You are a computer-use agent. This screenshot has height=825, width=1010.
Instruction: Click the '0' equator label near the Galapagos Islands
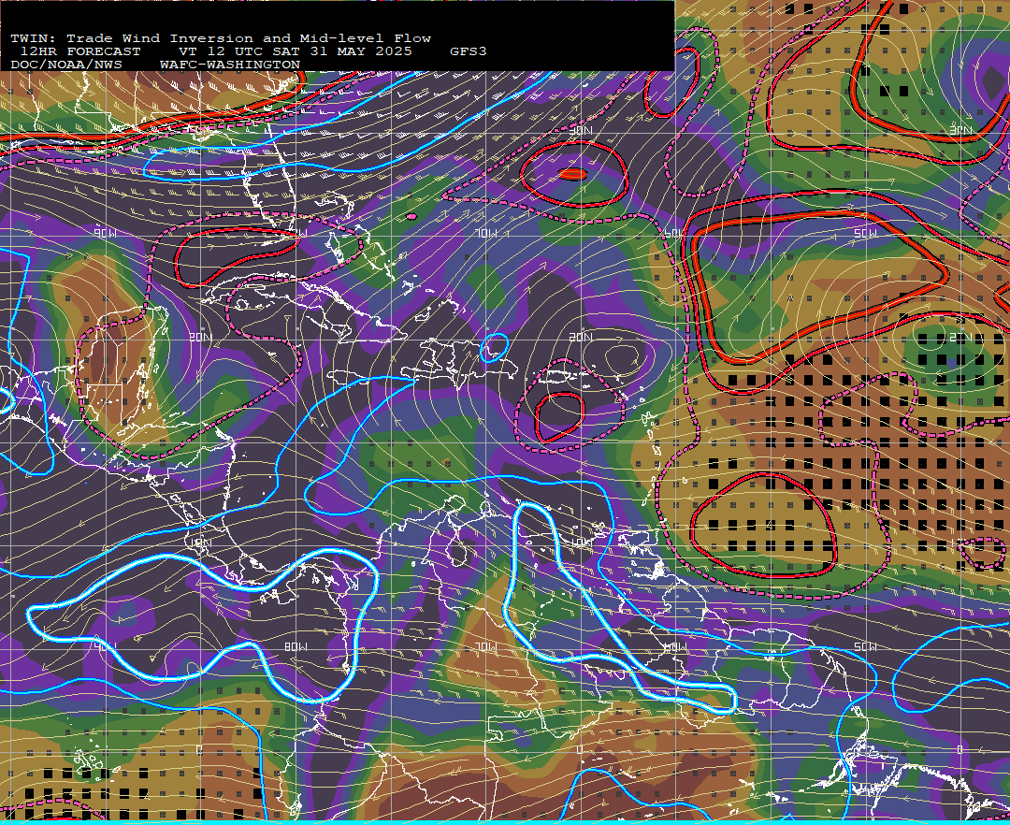200,749
